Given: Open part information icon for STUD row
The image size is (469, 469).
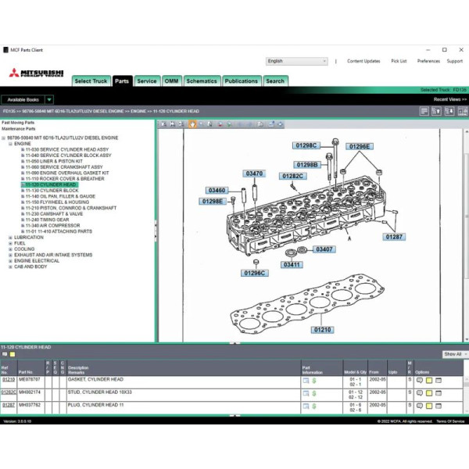Looking at the screenshot, I should pos(306,392).
